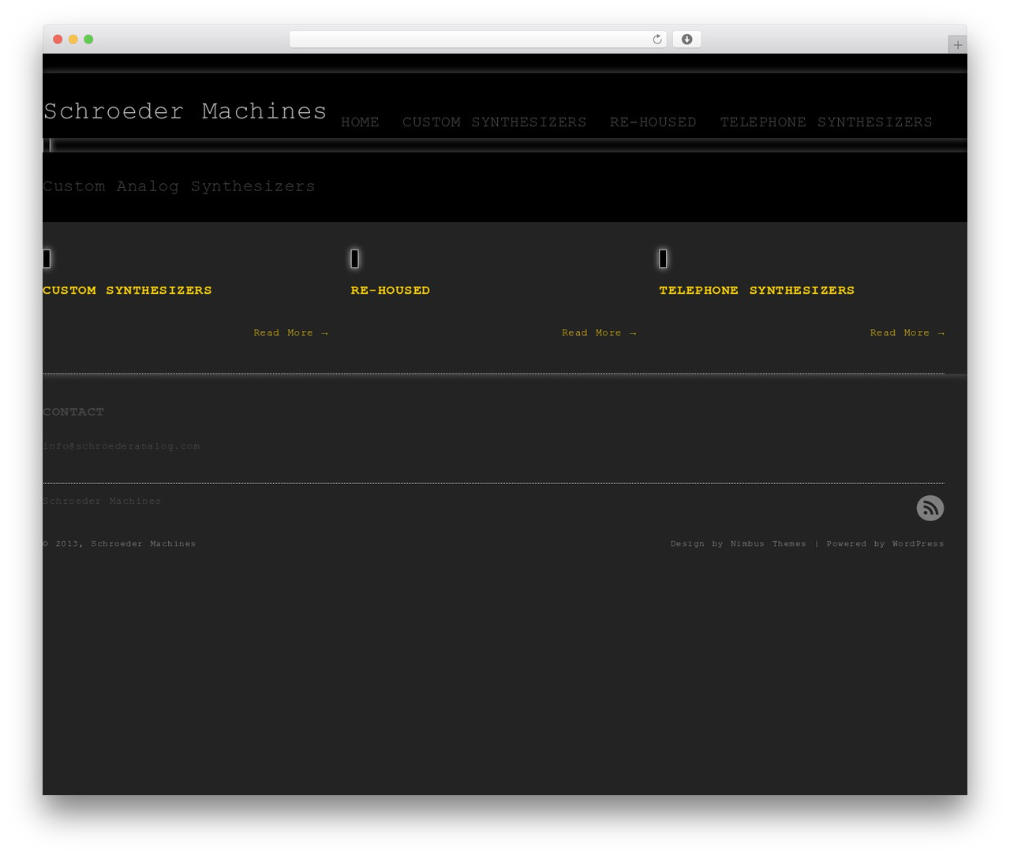The height and width of the screenshot is (856, 1010).
Task: Click the browser download arrow icon
Action: (x=686, y=39)
